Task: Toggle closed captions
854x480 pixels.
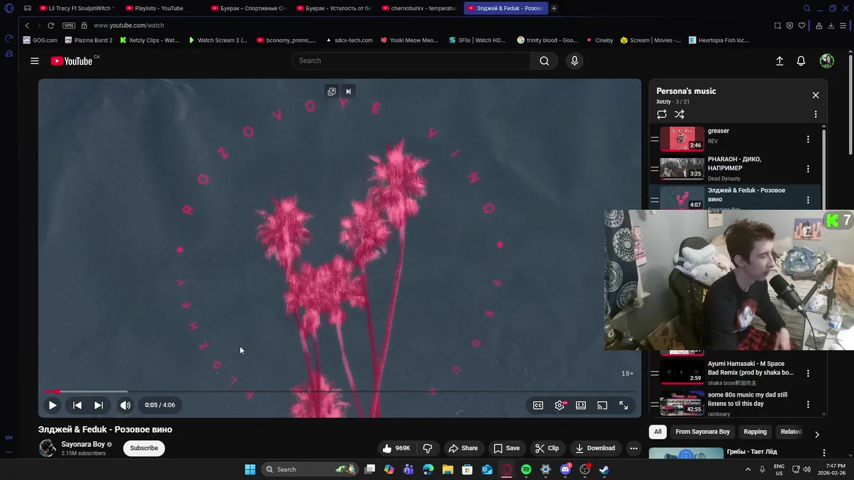Action: [x=538, y=405]
